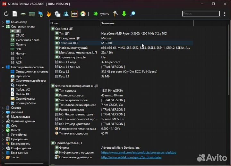
Task: Select the Псевдоним ЦП row
Action: 124,38
